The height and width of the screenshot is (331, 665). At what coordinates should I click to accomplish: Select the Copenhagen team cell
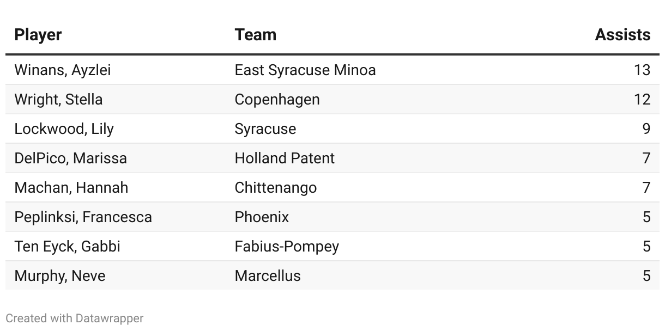tap(277, 100)
